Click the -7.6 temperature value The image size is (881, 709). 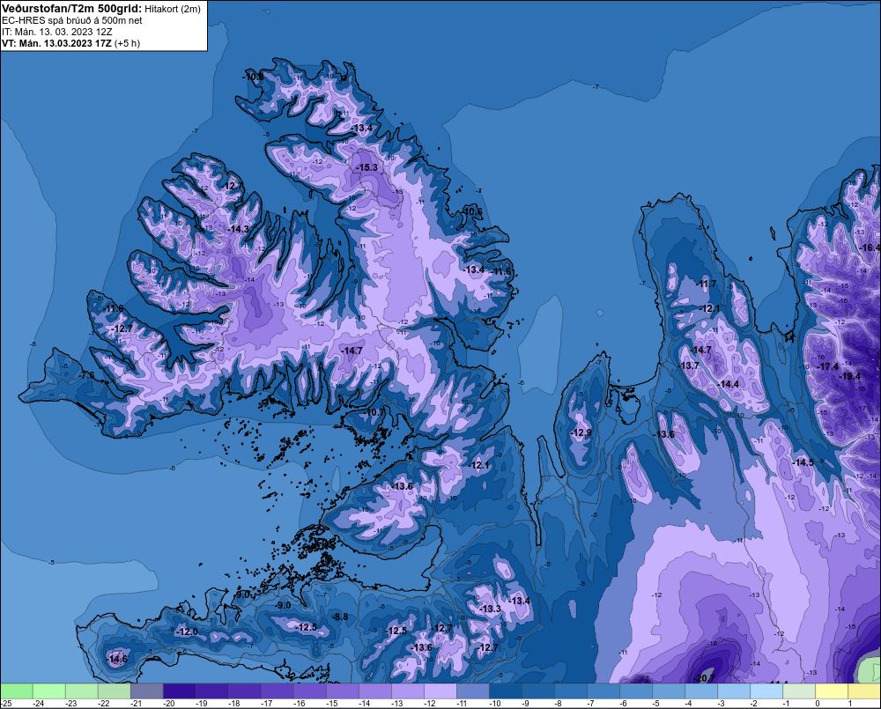[x=87, y=375]
